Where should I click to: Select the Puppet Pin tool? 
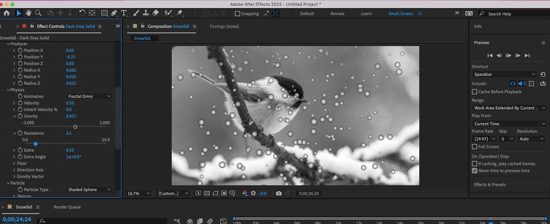179,13
